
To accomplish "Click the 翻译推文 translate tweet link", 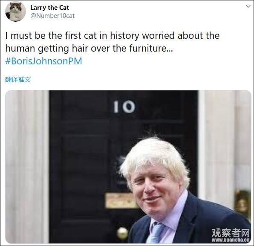I will [18, 80].
